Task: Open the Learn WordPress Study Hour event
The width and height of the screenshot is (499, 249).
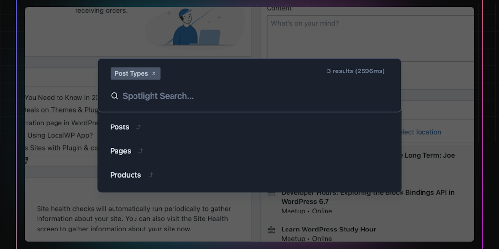Action: 328,229
